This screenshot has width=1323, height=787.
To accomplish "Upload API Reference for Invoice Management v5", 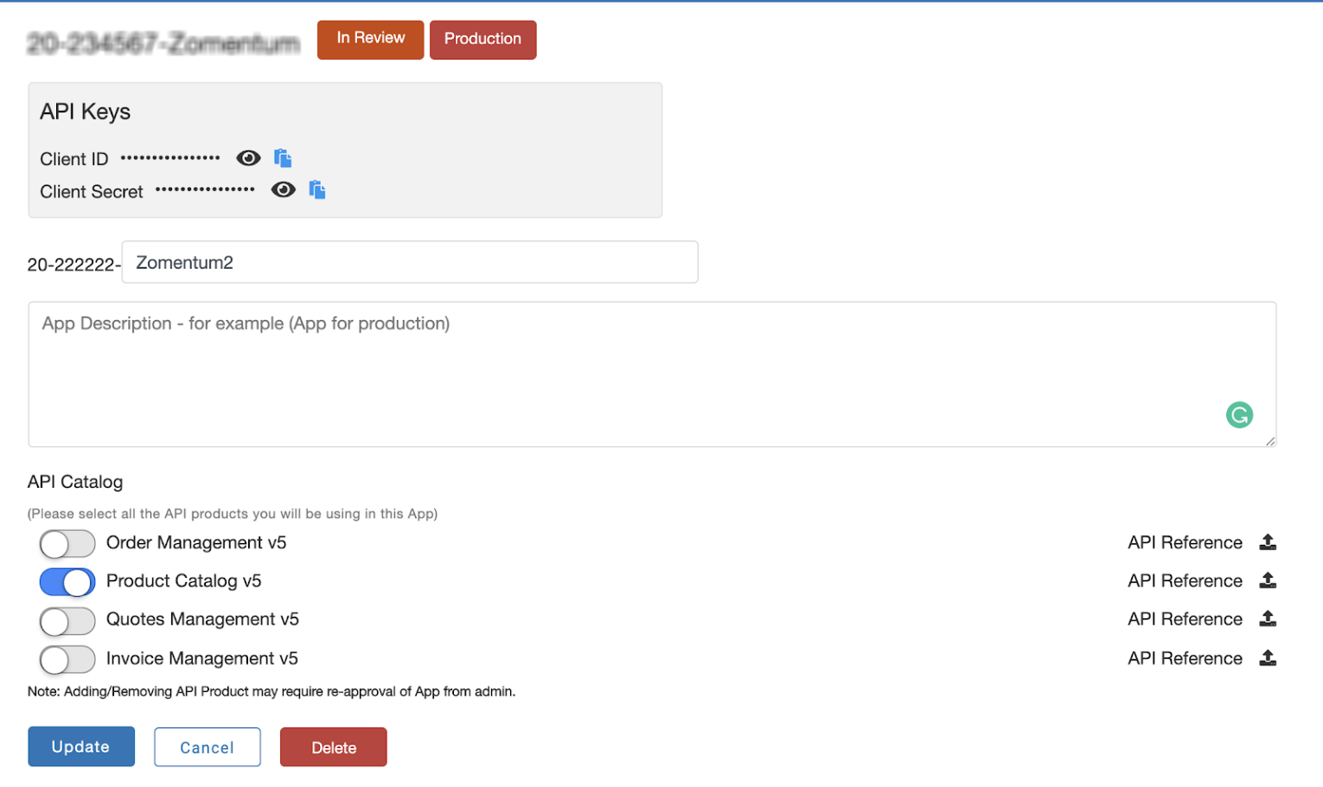I will point(1268,657).
